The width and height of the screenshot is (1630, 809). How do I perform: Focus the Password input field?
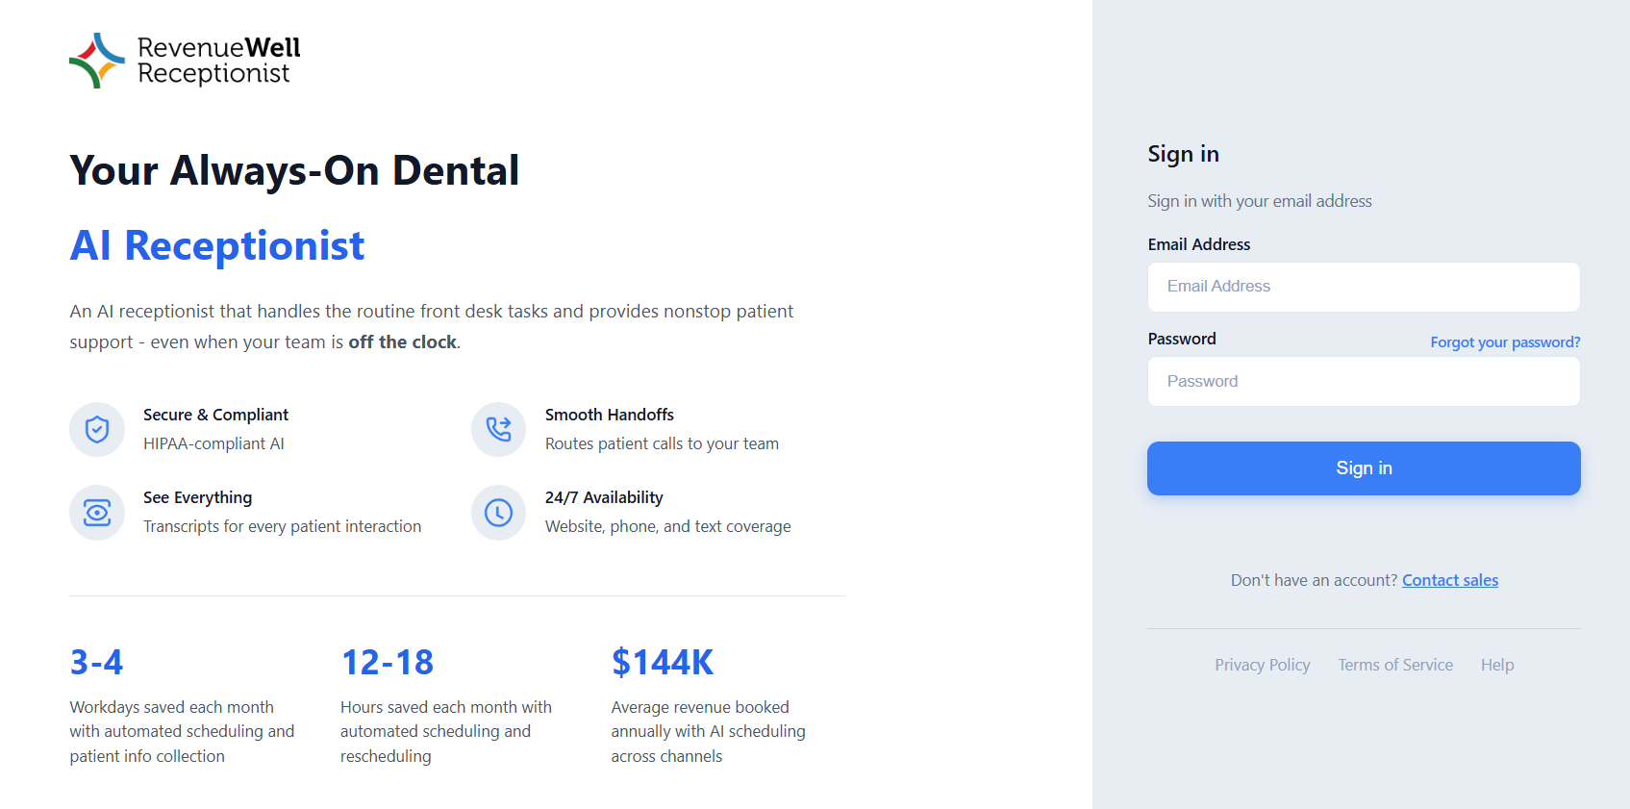point(1363,382)
